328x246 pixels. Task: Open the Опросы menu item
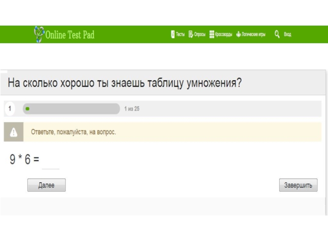200,34
